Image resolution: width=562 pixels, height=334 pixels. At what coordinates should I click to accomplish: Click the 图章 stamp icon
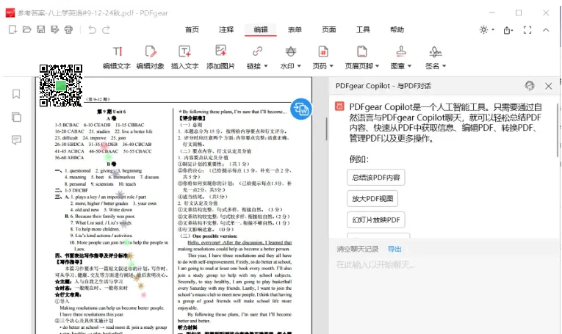tap(401, 51)
